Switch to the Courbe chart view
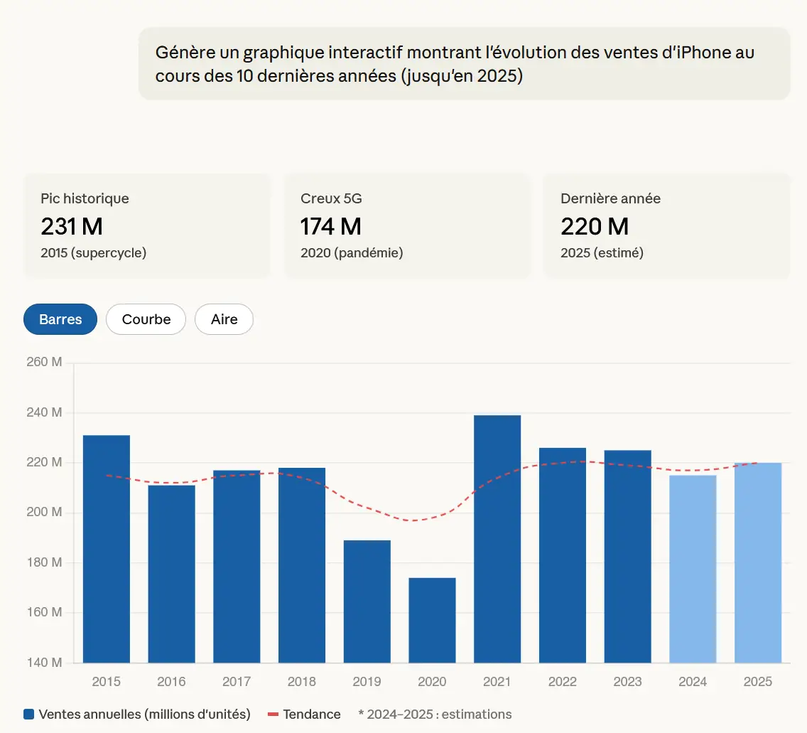This screenshot has height=733, width=807. (146, 319)
